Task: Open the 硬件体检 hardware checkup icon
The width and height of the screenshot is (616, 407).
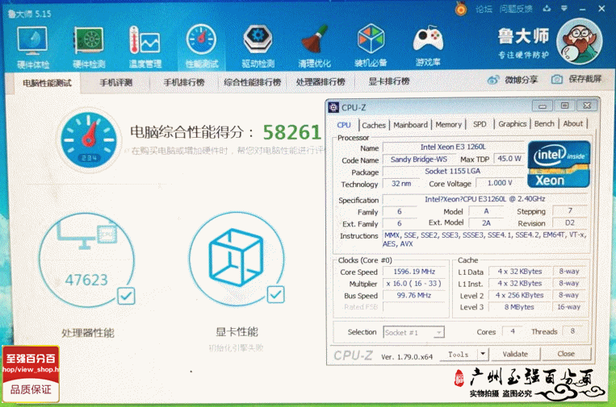Action: coord(32,41)
